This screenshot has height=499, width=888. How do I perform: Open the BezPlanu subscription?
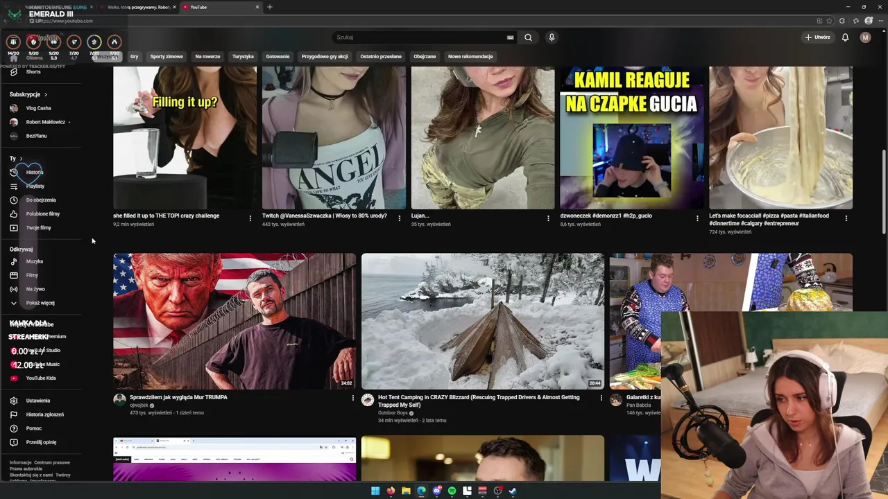pyautogui.click(x=42, y=136)
